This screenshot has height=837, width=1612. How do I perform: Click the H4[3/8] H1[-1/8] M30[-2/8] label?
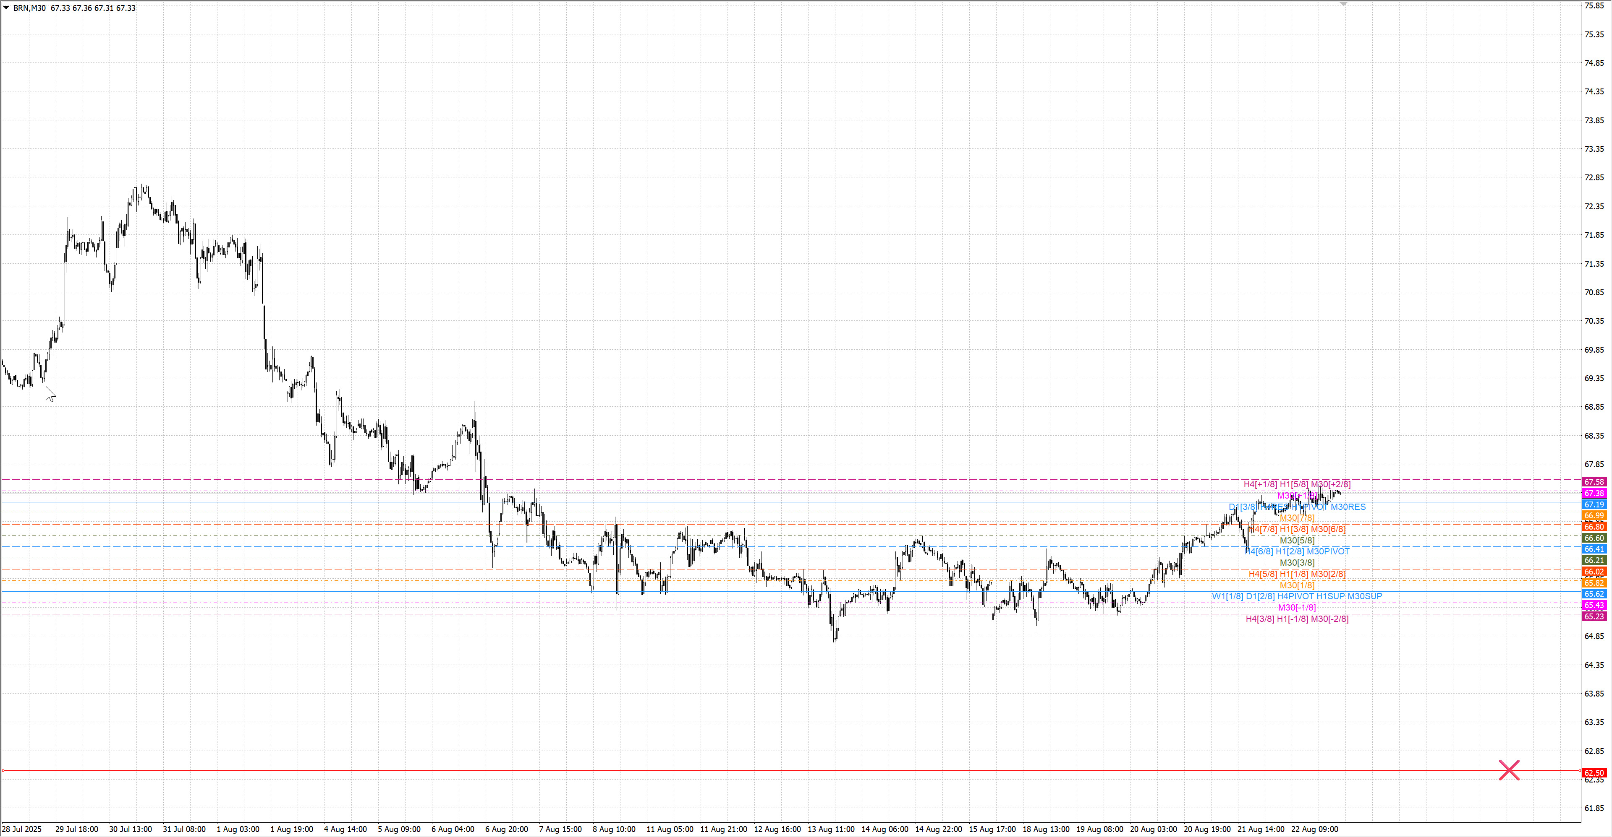(1297, 619)
